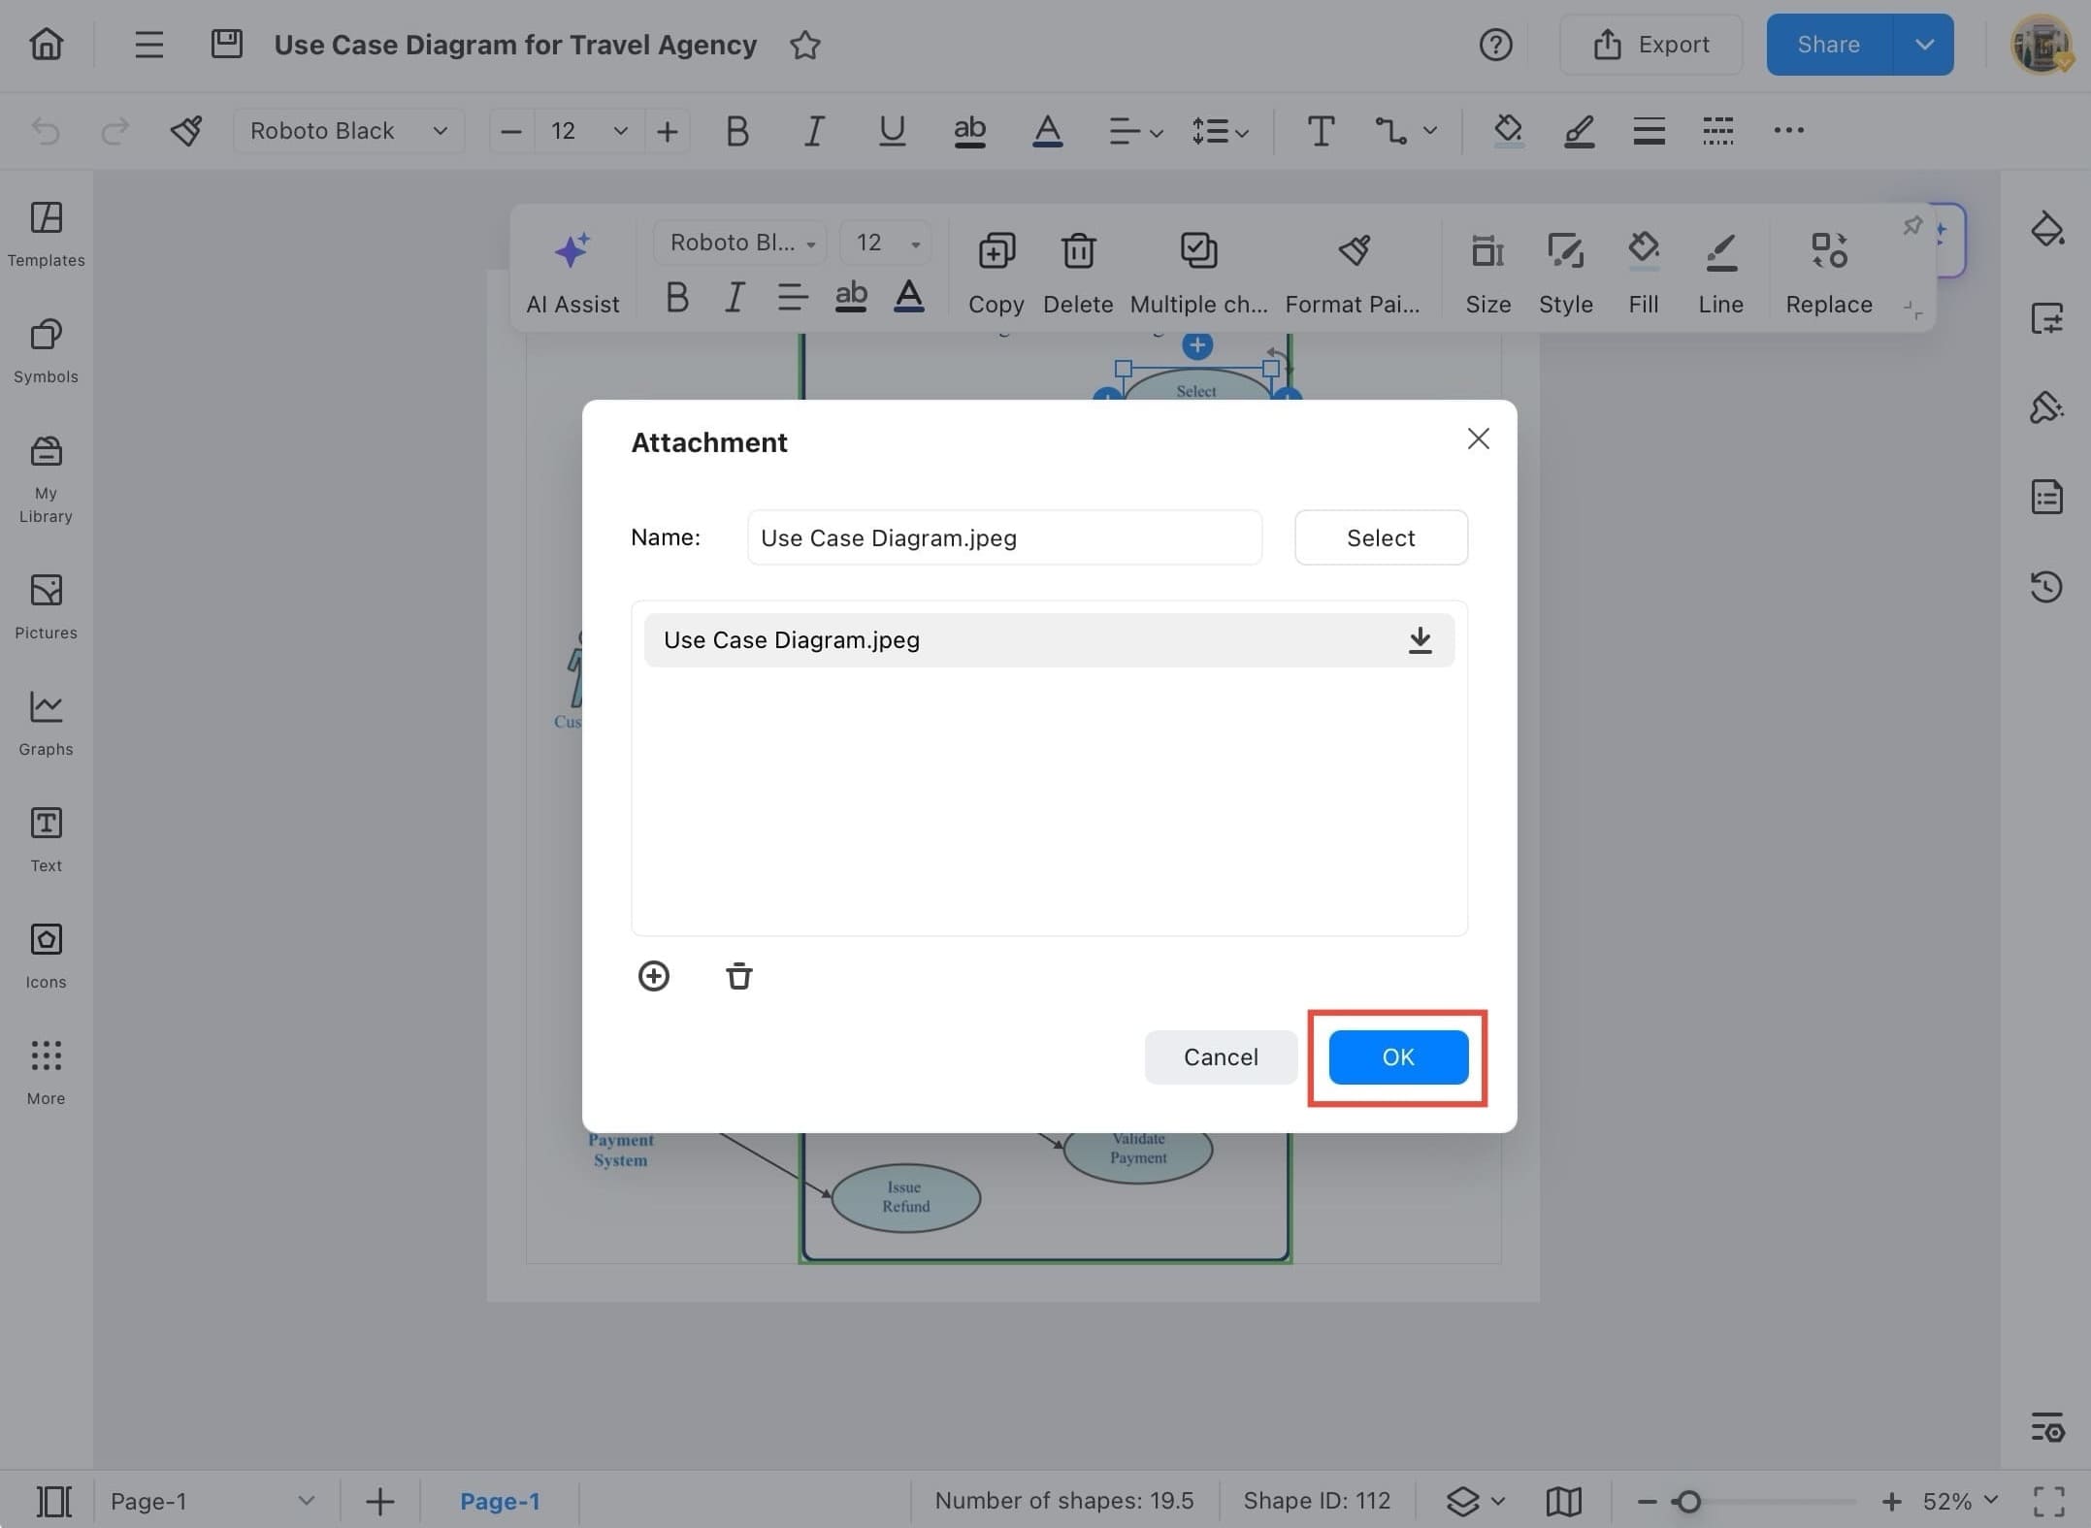Confirm attachment with OK button
2091x1528 pixels.
coord(1397,1057)
